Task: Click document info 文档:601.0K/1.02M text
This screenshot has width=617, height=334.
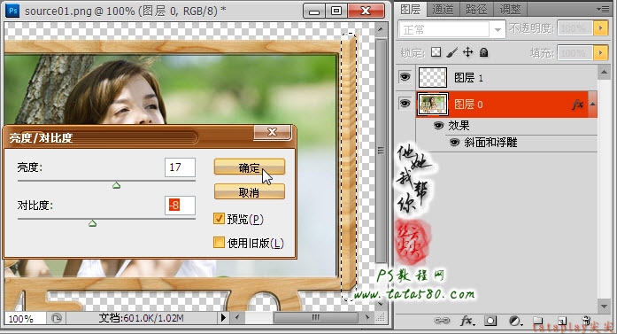Action: (141, 318)
